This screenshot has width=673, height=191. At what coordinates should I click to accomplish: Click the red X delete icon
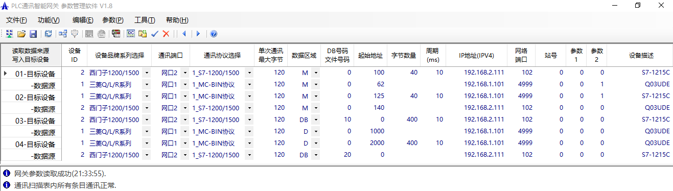[166, 34]
